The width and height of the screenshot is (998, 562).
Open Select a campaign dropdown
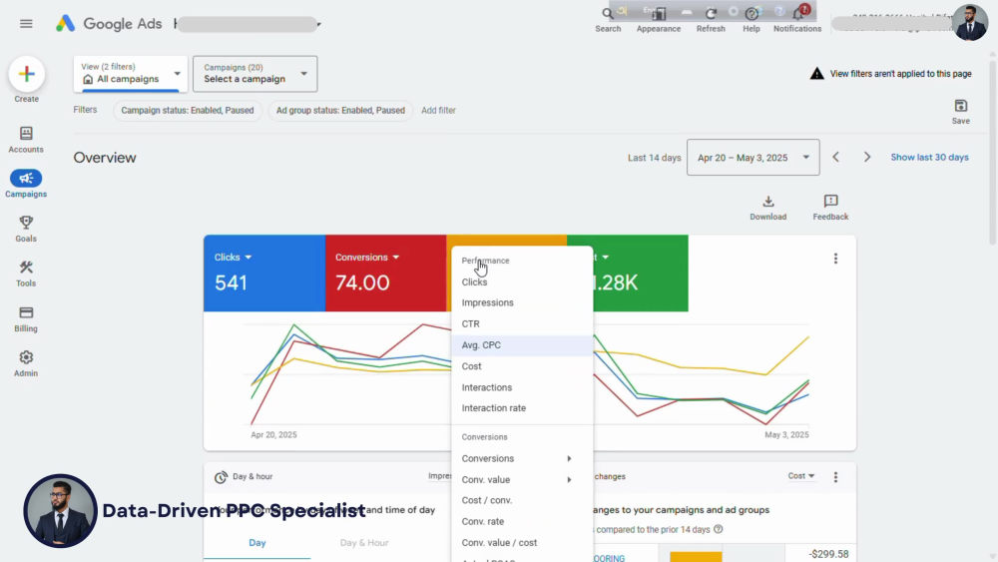coord(255,74)
